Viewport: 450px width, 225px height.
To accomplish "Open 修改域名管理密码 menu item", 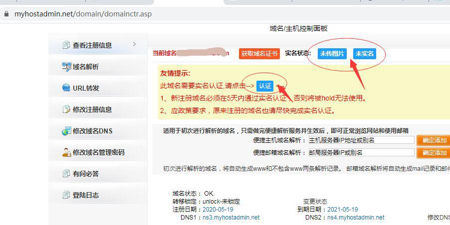I will pos(98,151).
